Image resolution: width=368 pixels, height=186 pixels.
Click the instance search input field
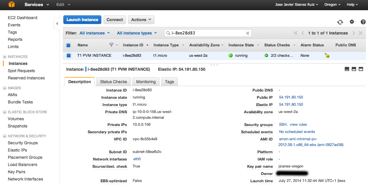pyautogui.click(x=208, y=33)
